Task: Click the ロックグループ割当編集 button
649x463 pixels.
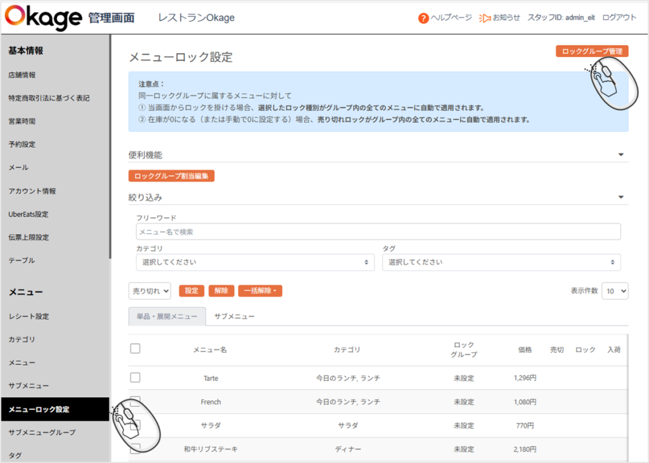Action: (x=171, y=176)
